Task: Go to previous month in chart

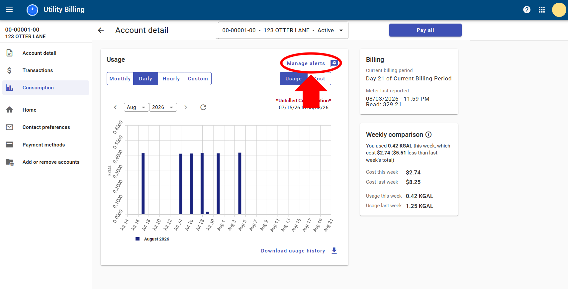Action: [x=115, y=107]
